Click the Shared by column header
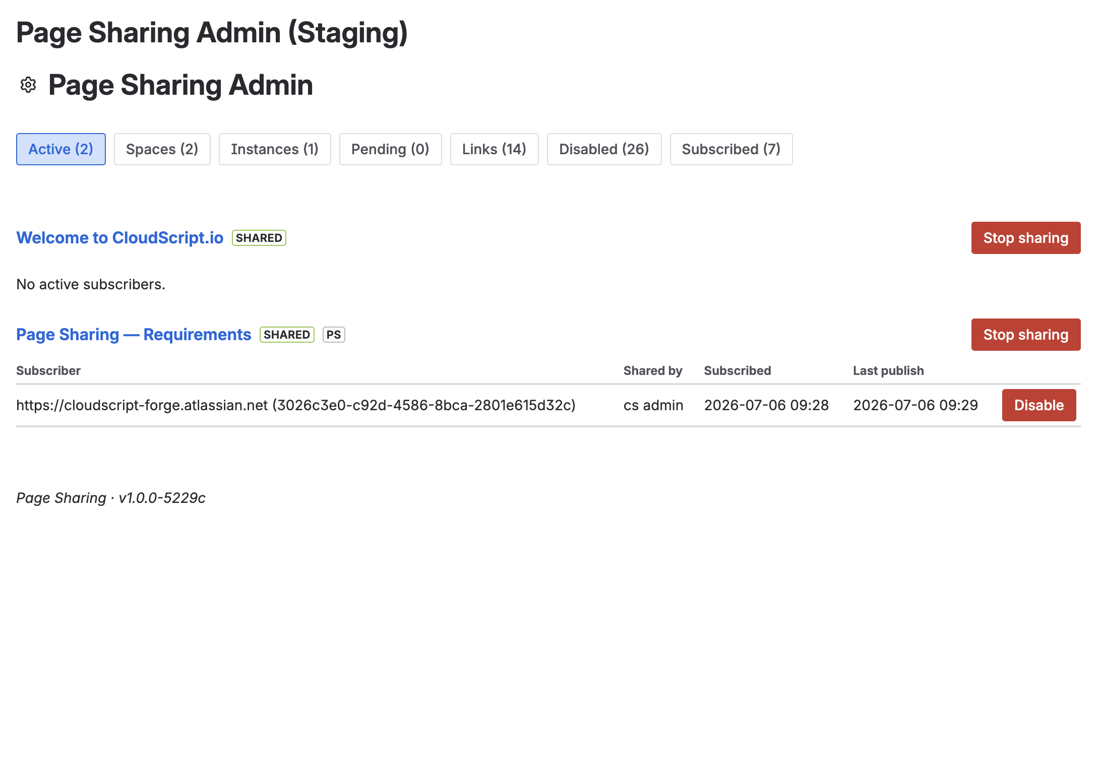Viewport: 1101px width, 769px height. pyautogui.click(x=653, y=371)
